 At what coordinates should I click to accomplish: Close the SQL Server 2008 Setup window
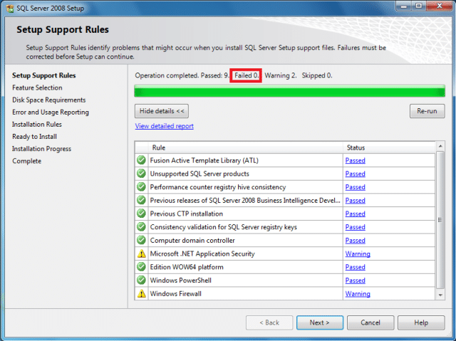point(440,6)
